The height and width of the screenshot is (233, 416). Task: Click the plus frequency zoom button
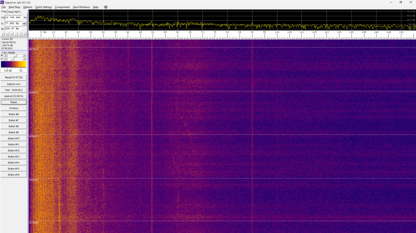click(11, 34)
